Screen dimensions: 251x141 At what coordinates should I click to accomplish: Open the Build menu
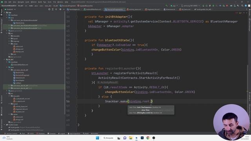click(40, 2)
